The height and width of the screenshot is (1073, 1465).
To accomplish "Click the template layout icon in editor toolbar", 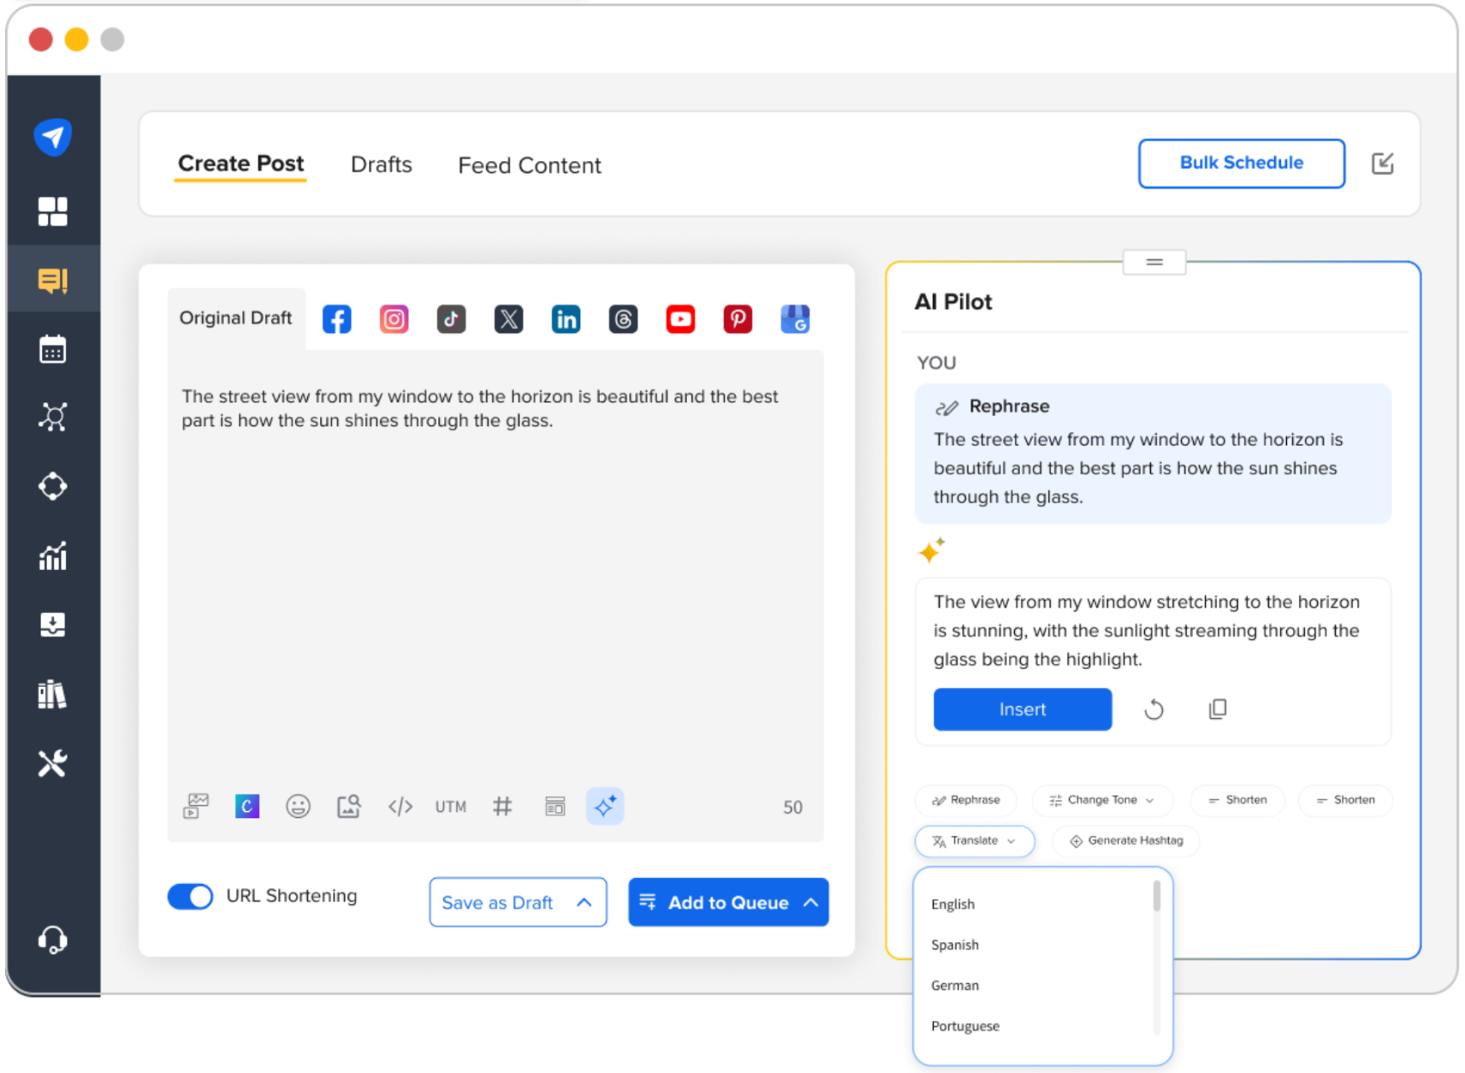I will [x=555, y=806].
